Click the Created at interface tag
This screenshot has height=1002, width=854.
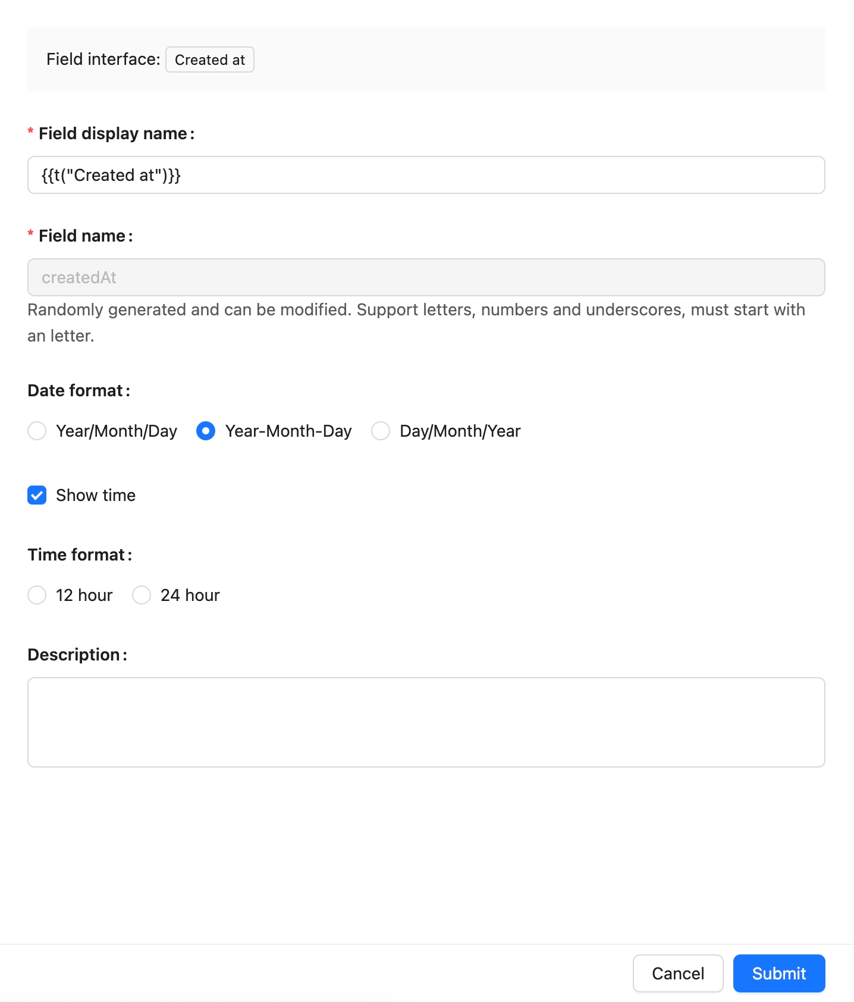coord(209,60)
